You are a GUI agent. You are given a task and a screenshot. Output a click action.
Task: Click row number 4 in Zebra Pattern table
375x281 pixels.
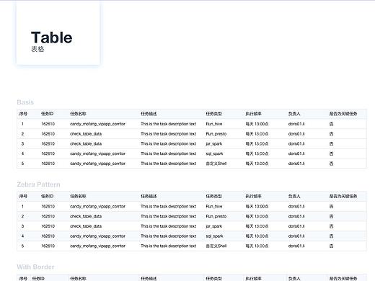22,236
